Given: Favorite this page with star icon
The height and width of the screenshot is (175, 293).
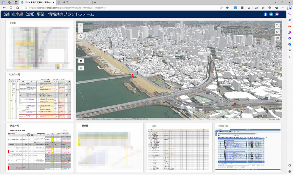Looking at the screenshot, I should tap(227, 8).
